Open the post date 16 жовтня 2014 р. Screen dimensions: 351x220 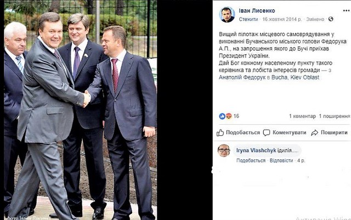(x=282, y=19)
